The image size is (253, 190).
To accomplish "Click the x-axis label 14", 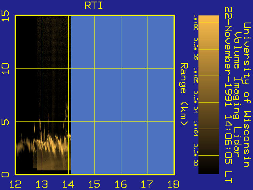I will (68, 184).
